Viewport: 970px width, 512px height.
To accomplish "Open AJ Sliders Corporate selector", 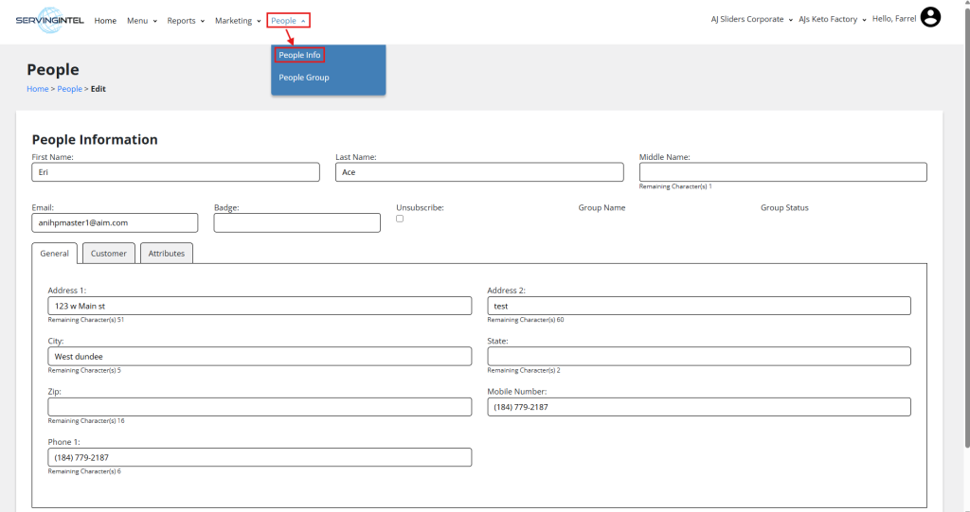I will [x=751, y=19].
